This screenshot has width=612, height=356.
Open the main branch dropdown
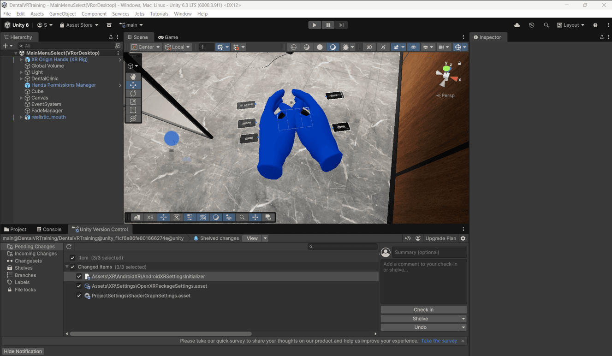[x=131, y=25]
